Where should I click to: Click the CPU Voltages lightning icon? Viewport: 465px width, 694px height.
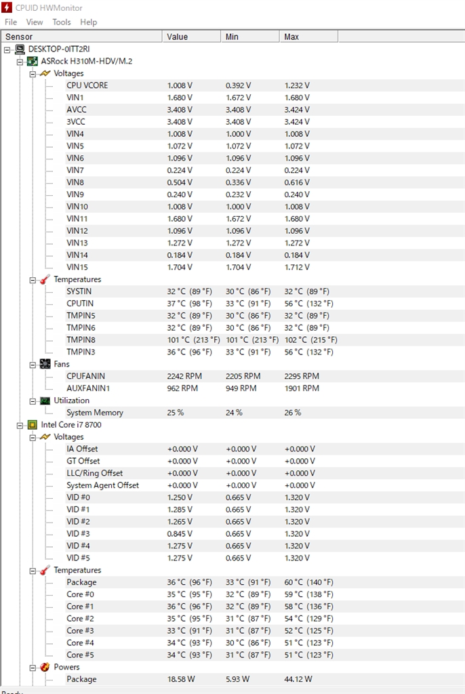[x=45, y=437]
